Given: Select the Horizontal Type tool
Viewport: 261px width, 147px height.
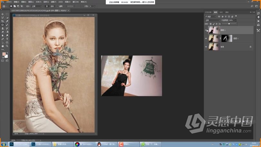Looking at the screenshot, I should coord(7,39).
